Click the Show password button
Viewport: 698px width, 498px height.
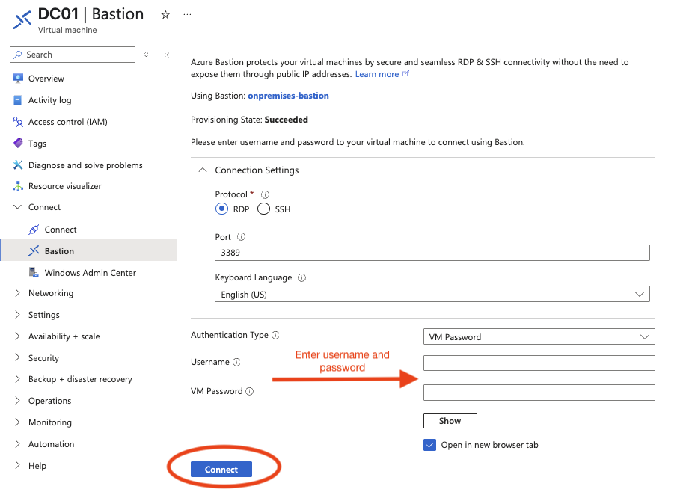tap(450, 420)
